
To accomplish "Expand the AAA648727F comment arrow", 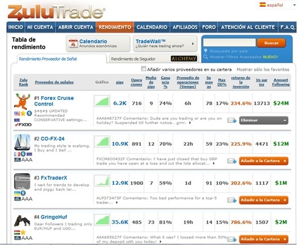I will 190,123.
